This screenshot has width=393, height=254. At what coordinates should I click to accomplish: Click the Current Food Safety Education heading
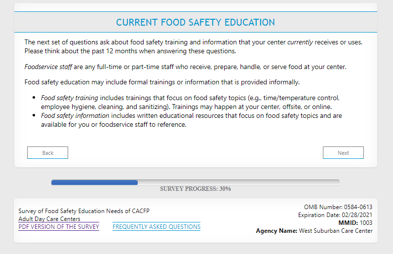coord(196,23)
